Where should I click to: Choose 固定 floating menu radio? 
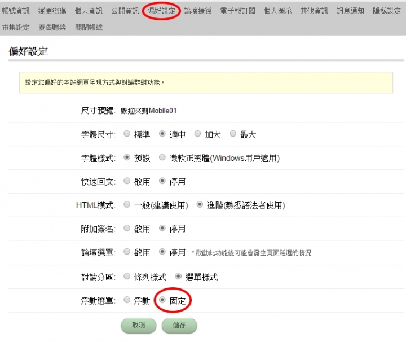[162, 300]
